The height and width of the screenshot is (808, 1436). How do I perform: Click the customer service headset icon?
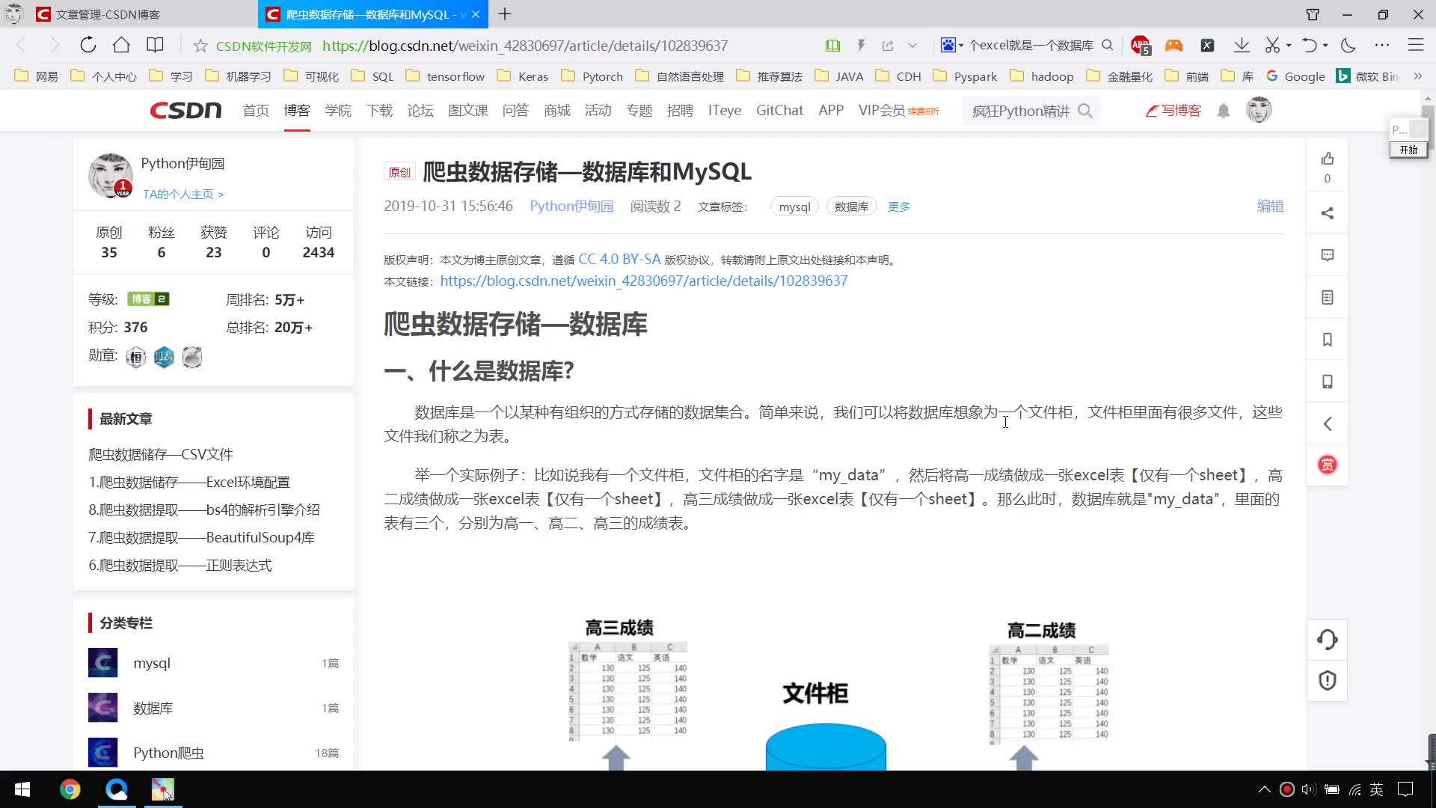[1327, 640]
